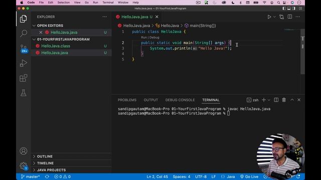321x180 pixels.
Task: Select the zsh terminal shell label
Action: point(255,100)
